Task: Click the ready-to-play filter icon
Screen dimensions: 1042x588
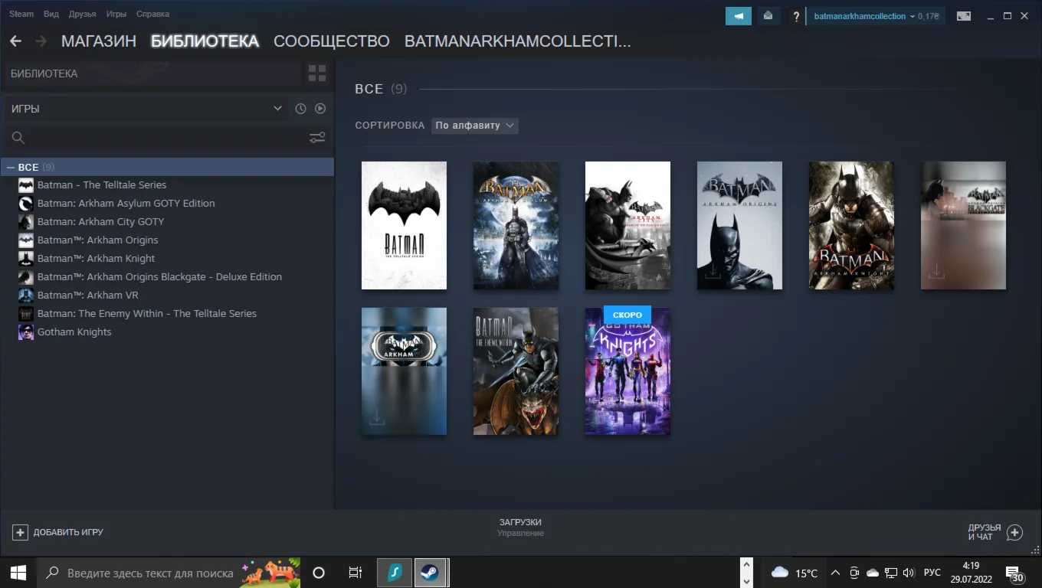Action: click(320, 109)
